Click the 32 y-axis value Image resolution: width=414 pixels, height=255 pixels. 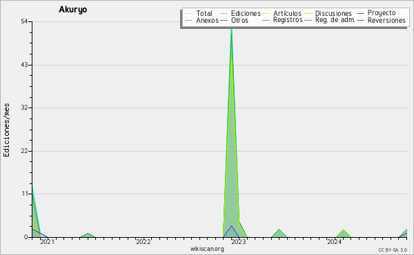coord(24,108)
